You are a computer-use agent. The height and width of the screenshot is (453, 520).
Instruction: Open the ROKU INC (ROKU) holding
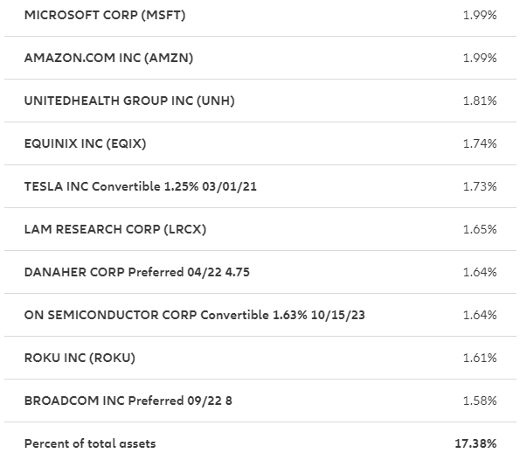[80, 358]
